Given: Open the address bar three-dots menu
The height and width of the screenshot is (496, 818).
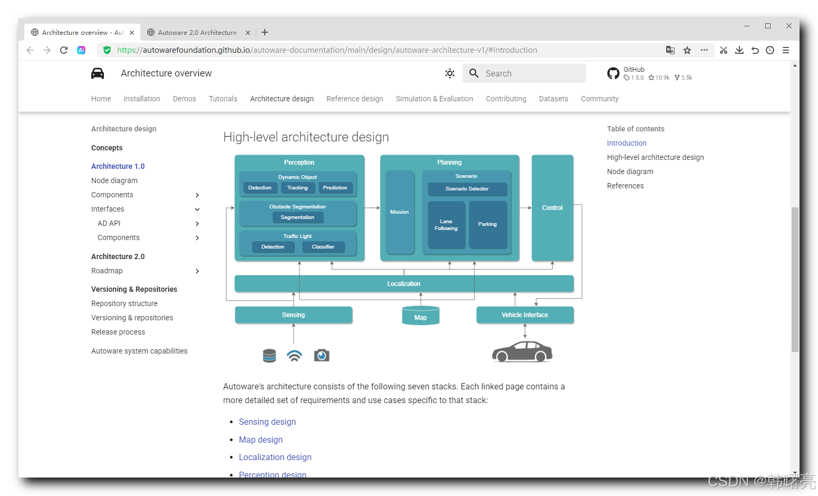Looking at the screenshot, I should (704, 50).
